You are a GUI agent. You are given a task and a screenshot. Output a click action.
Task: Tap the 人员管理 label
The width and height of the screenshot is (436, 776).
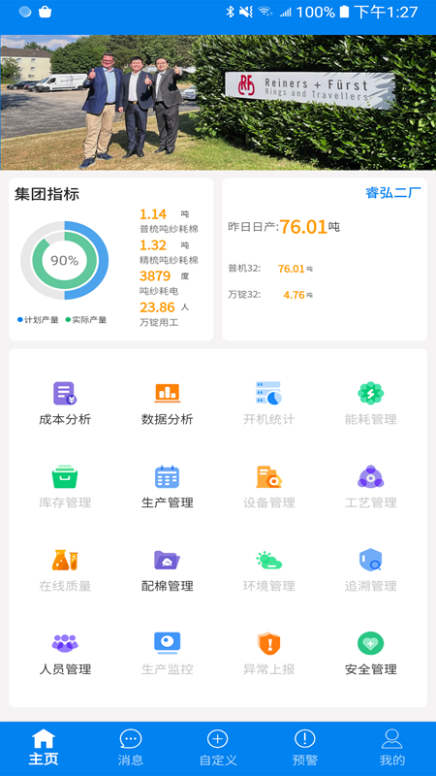point(65,669)
